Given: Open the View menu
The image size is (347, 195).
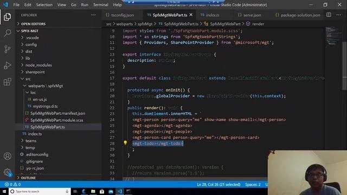Looking at the screenshot, I should (x=62, y=5).
